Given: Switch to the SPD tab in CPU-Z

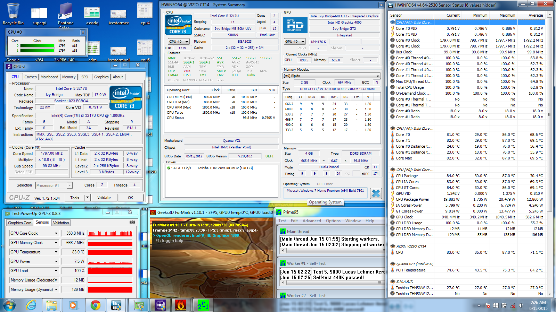Looking at the screenshot, I should tap(85, 77).
